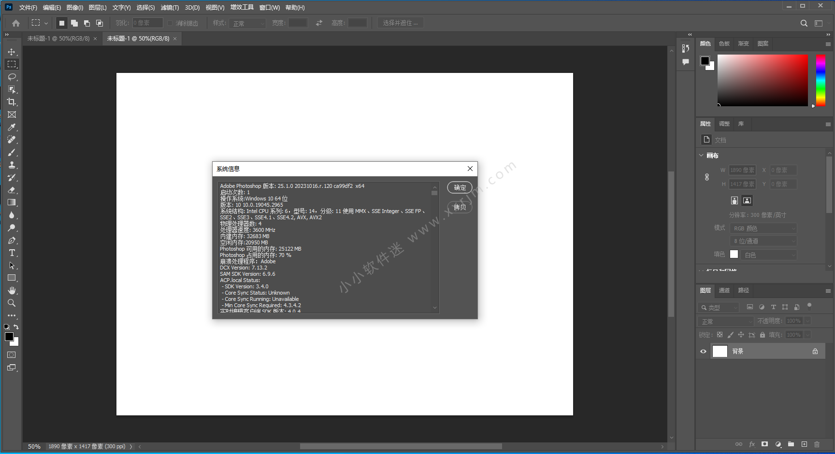The image size is (835, 454).
Task: Toggle Background layer visibility eye
Action: (704, 352)
